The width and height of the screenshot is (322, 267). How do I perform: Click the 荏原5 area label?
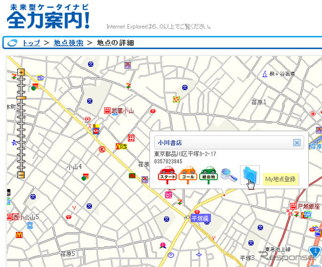click(x=68, y=254)
